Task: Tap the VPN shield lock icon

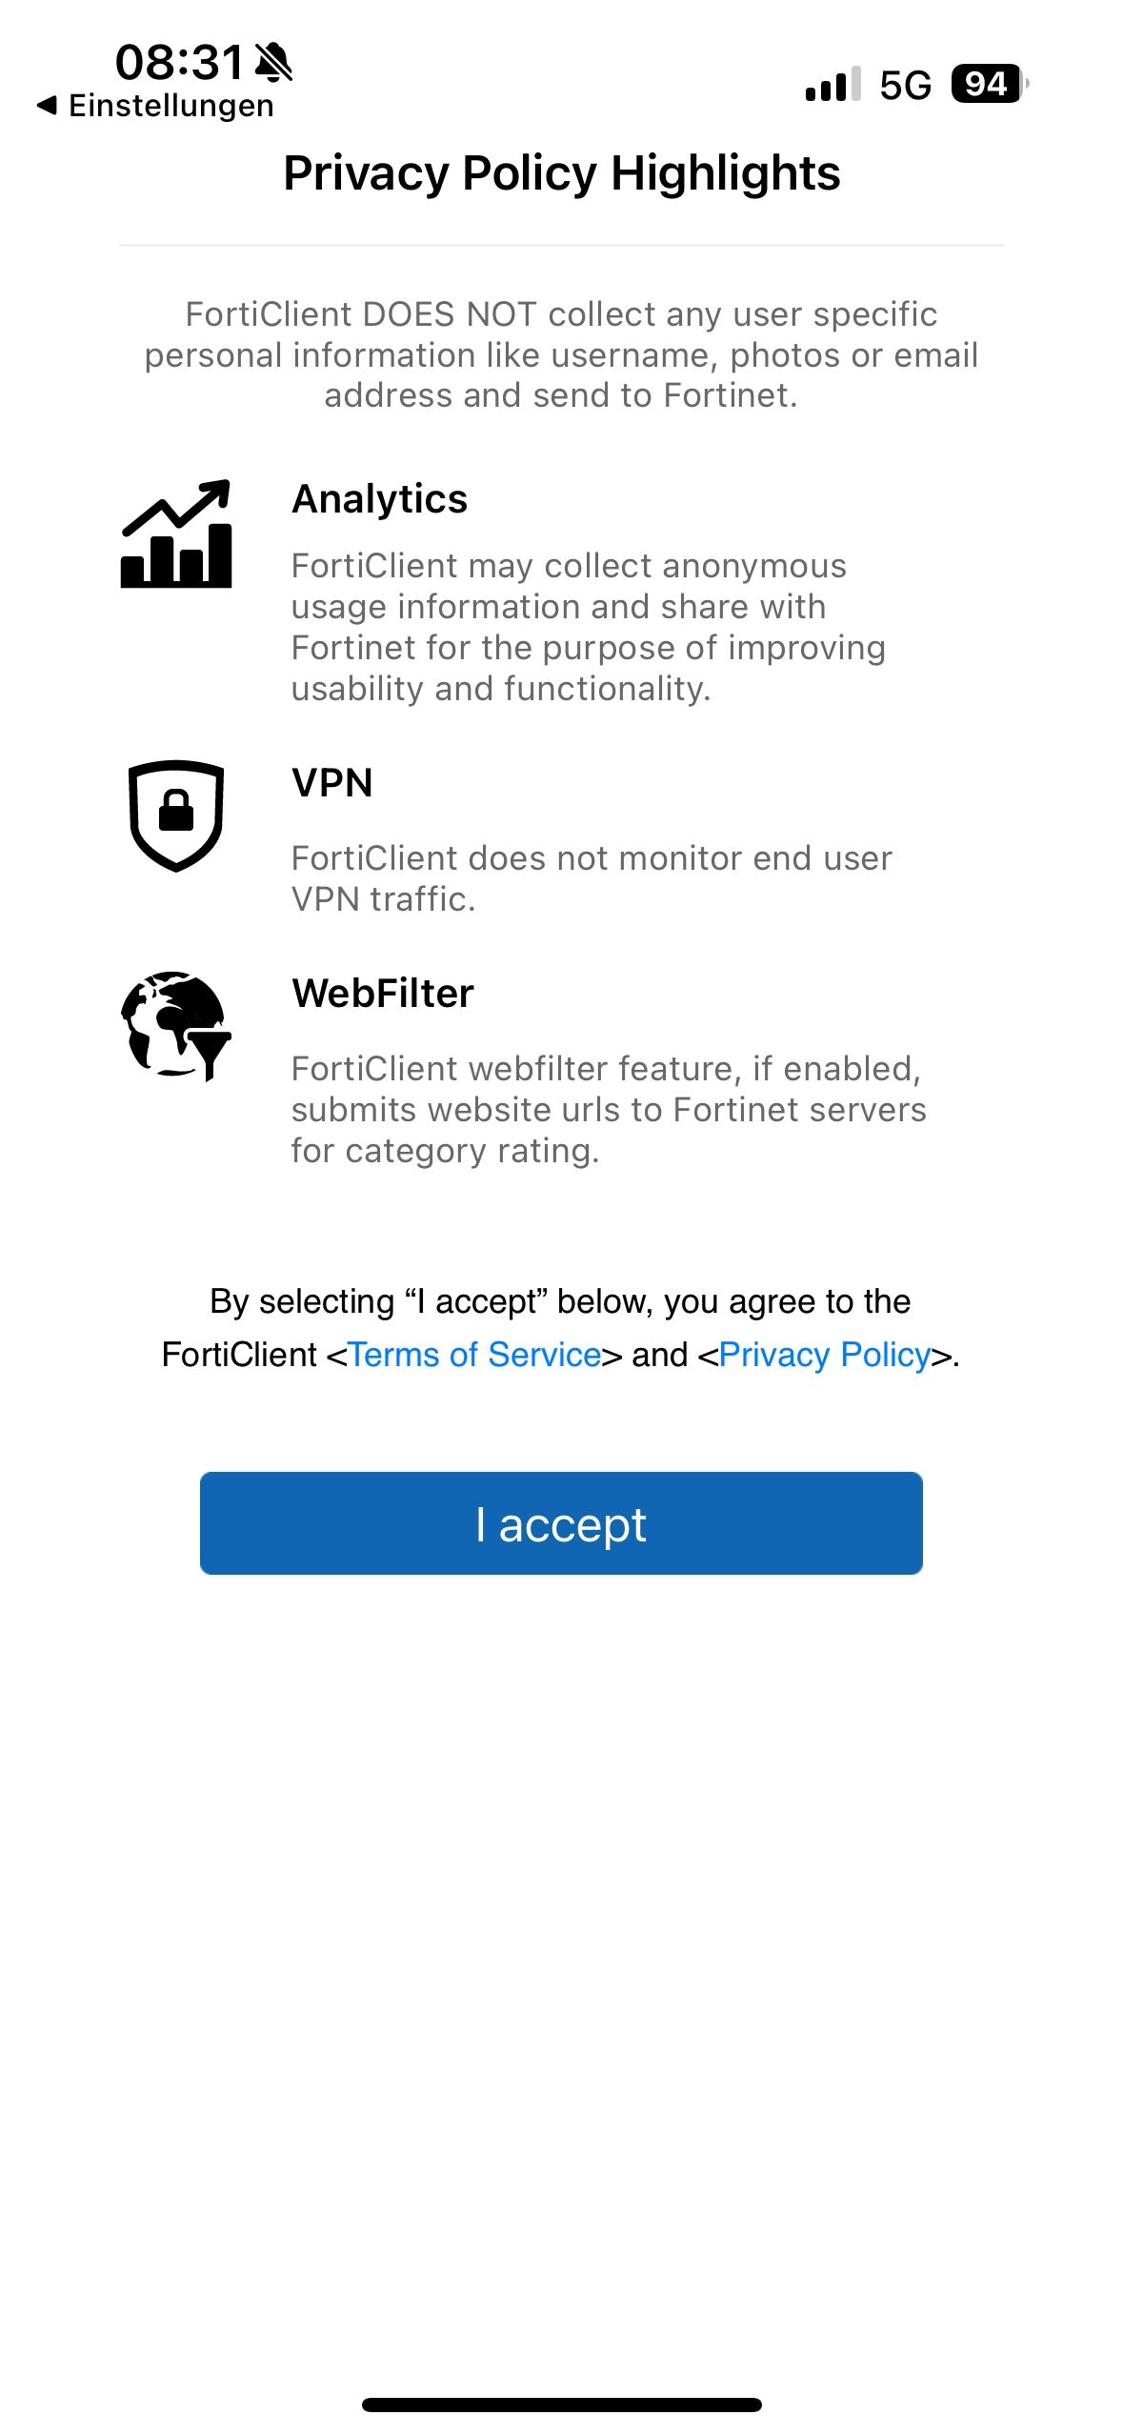Action: pyautogui.click(x=176, y=815)
